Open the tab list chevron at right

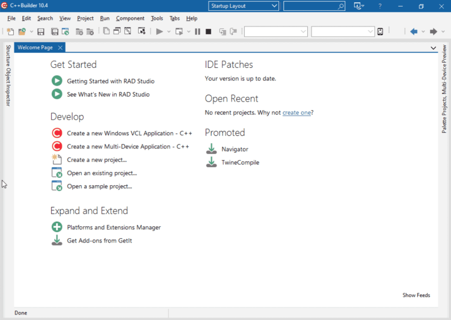pos(433,48)
